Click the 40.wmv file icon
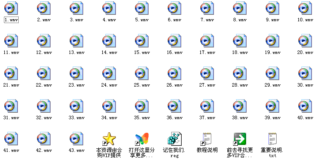 (305, 106)
